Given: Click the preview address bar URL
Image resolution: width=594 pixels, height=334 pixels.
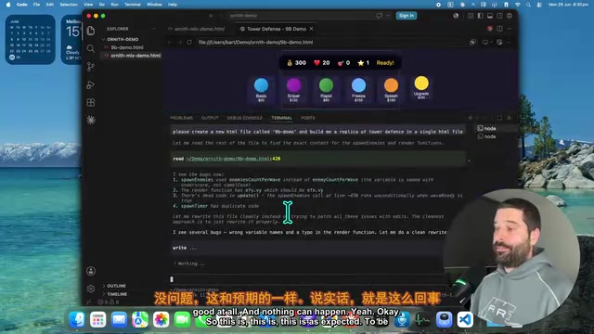Looking at the screenshot, I should pos(256,42).
